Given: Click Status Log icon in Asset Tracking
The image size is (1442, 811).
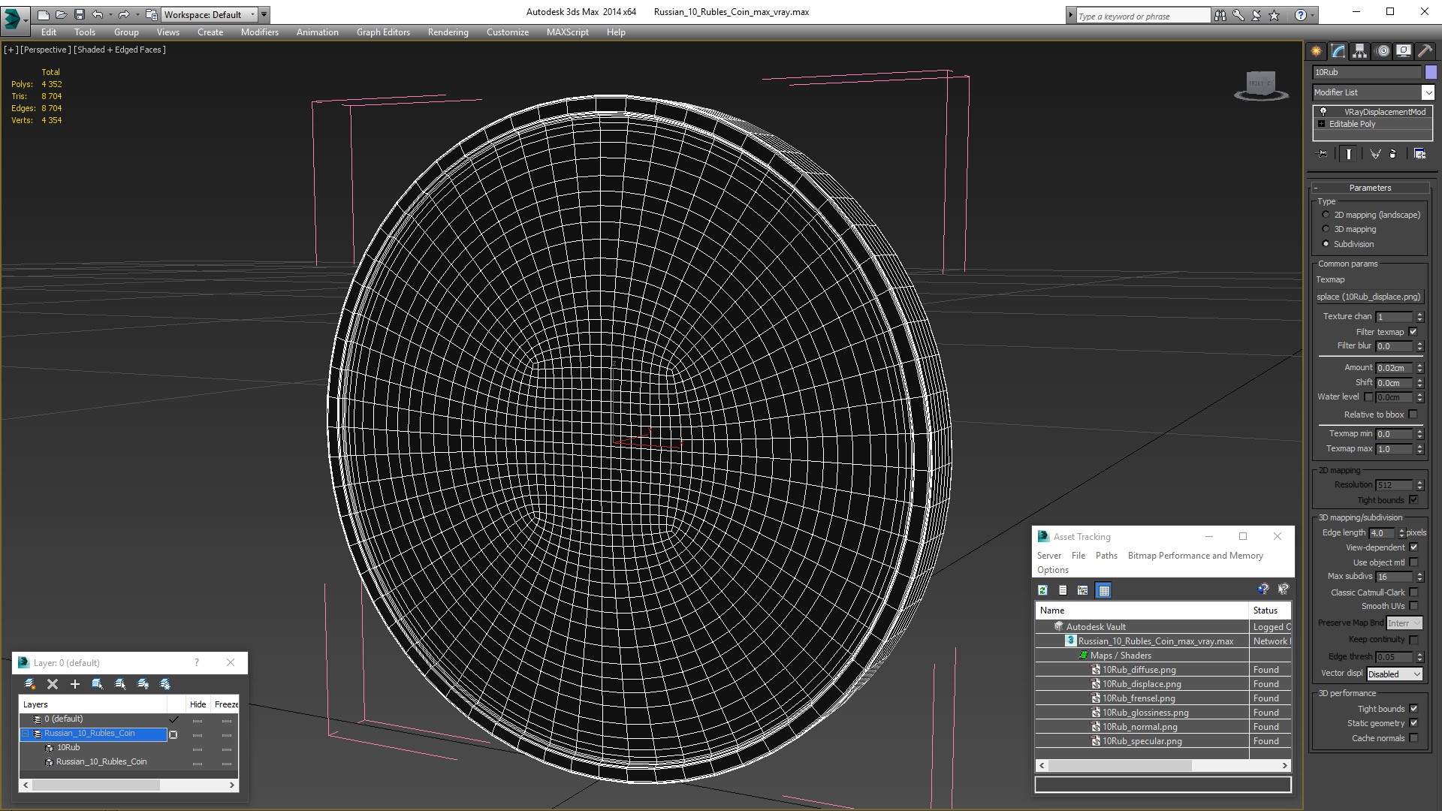Looking at the screenshot, I should tap(1063, 590).
